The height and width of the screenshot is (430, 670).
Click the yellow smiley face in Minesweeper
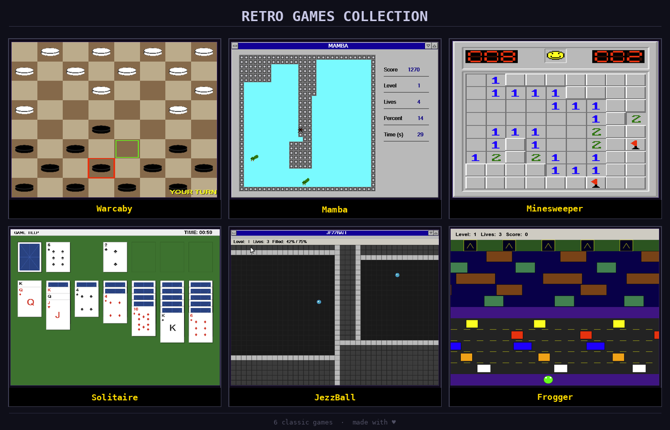click(x=555, y=56)
